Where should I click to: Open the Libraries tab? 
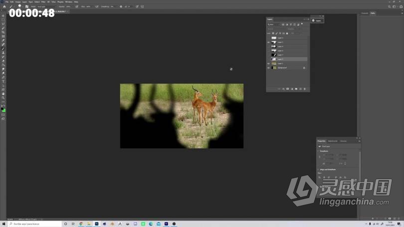pos(344,141)
